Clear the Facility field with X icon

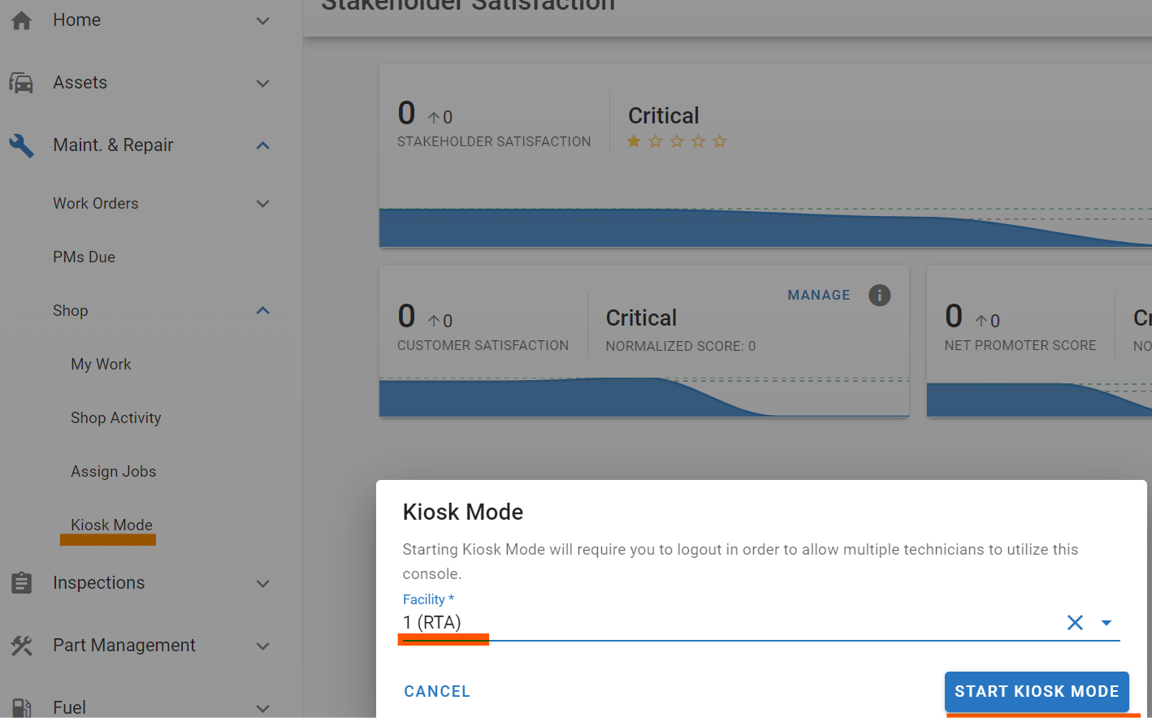(x=1075, y=623)
